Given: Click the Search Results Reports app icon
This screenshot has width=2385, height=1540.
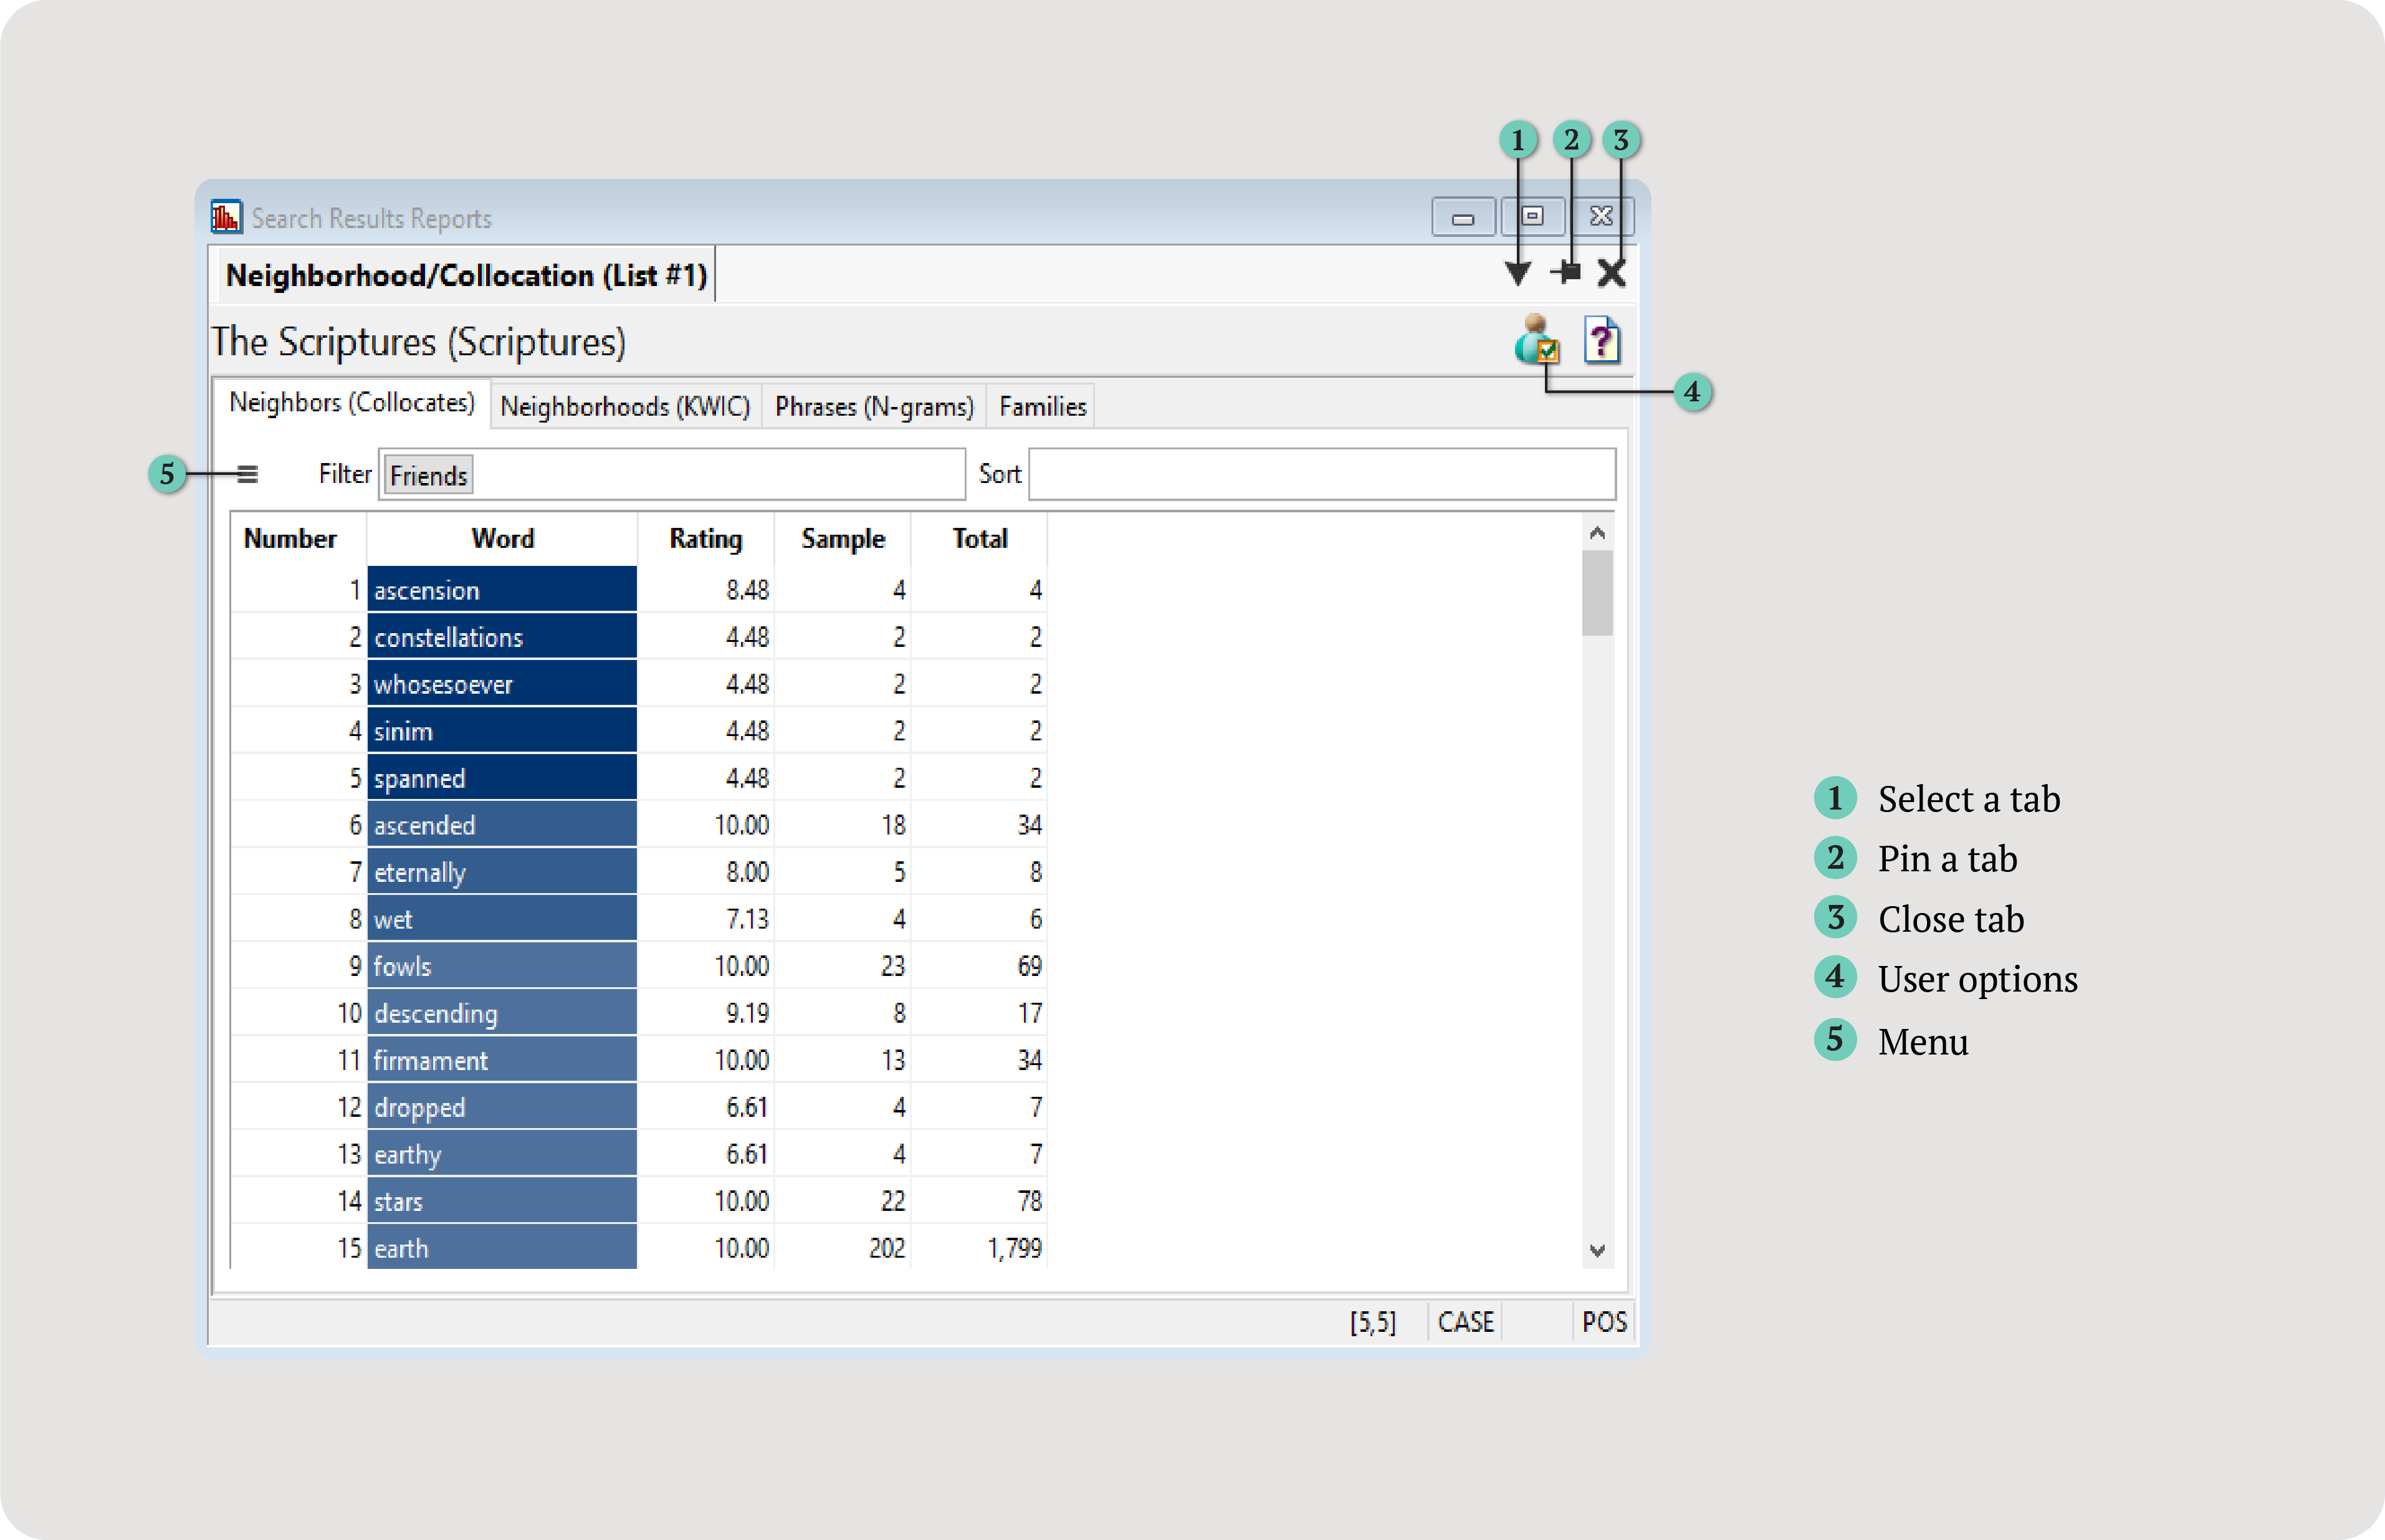Looking at the screenshot, I should pyautogui.click(x=226, y=217).
